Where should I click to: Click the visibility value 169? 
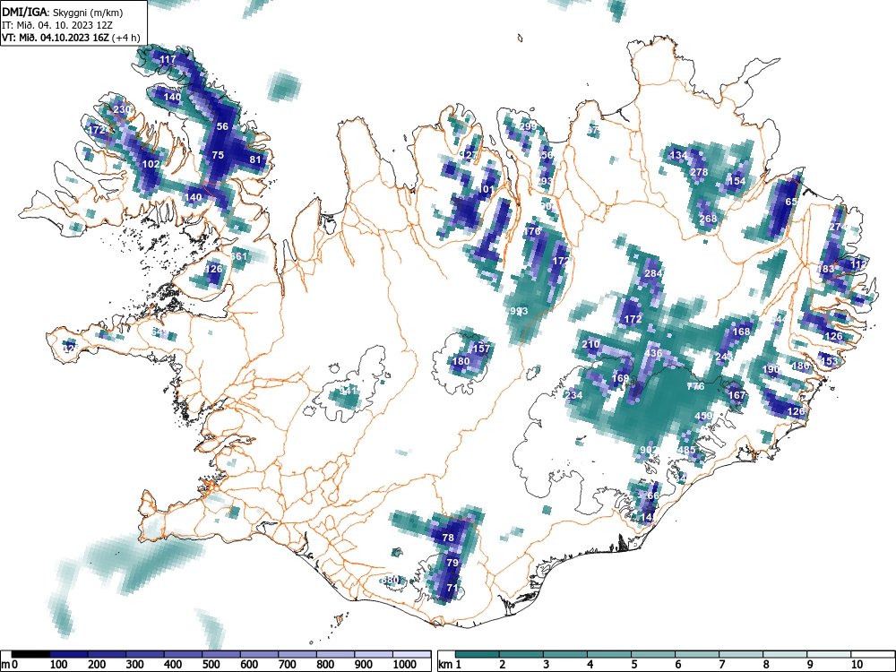(x=620, y=378)
